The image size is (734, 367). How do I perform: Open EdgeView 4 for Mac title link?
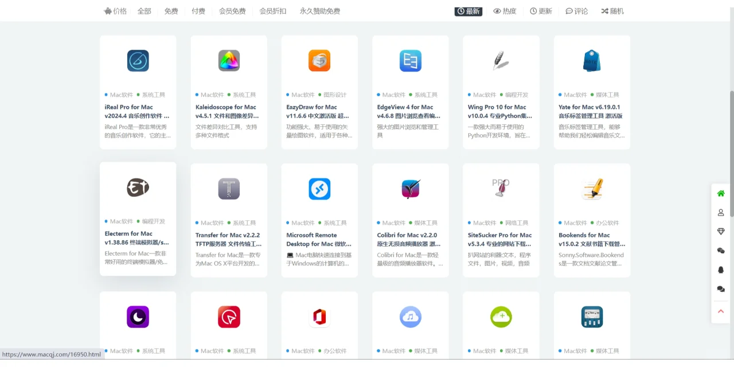tap(409, 111)
